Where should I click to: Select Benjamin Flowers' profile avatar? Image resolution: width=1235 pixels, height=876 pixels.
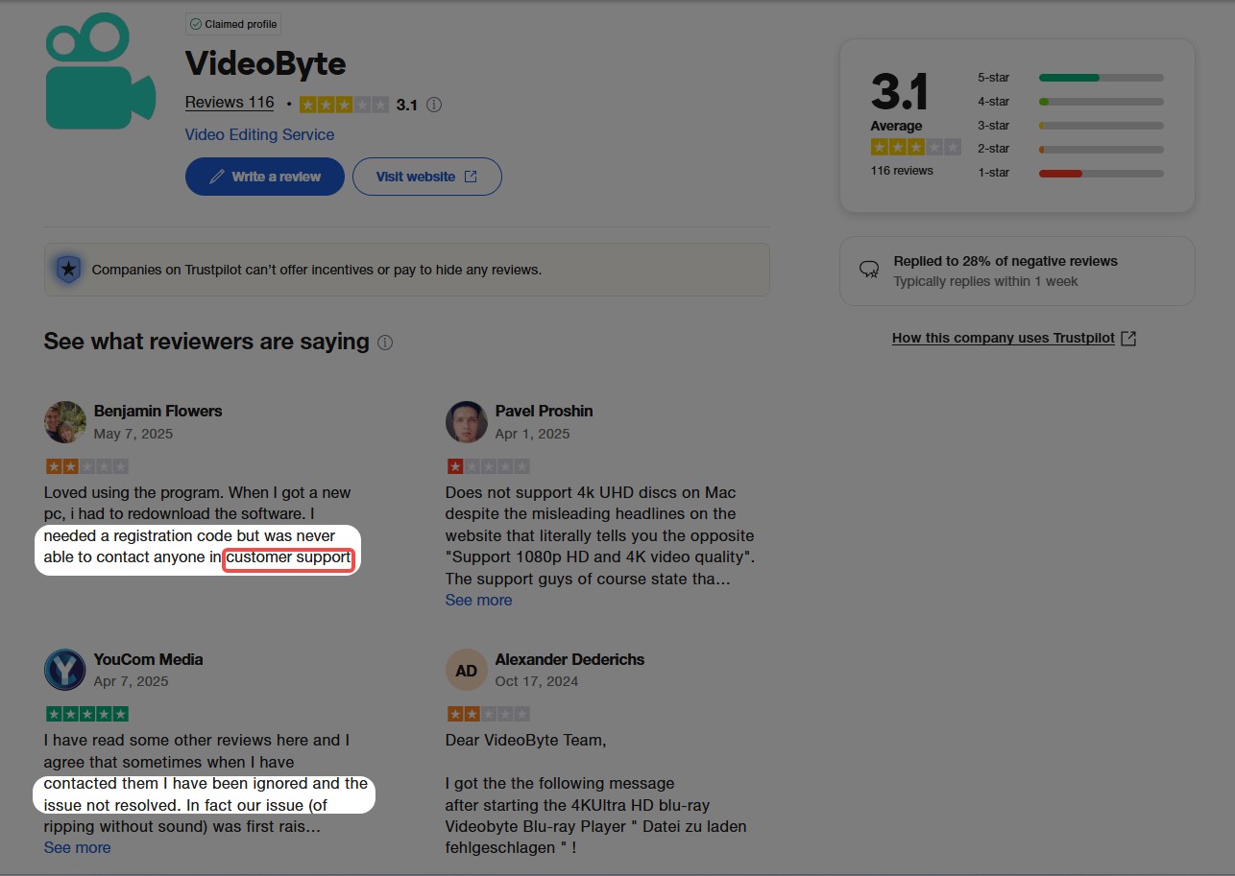[64, 422]
